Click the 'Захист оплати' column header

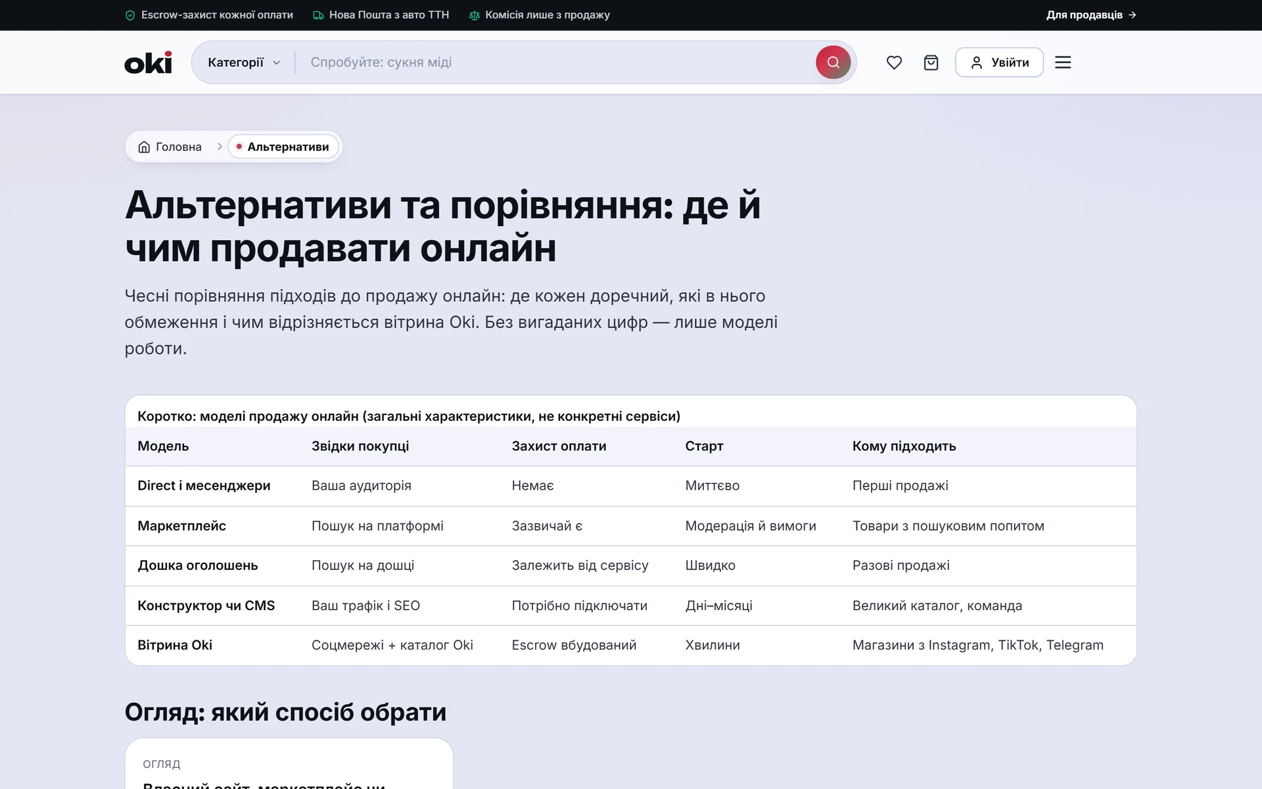pos(559,446)
